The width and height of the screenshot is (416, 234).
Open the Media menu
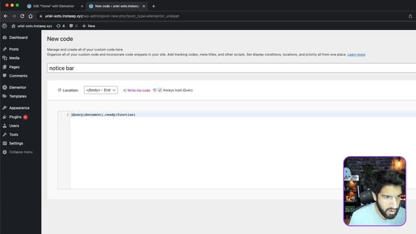(x=14, y=58)
